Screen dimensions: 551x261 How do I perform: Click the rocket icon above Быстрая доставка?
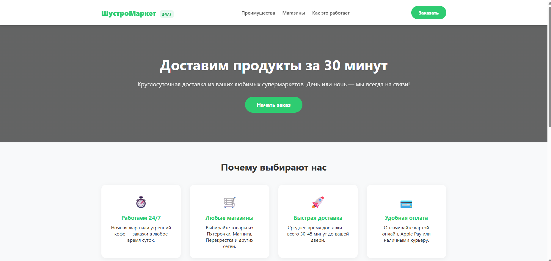318,202
